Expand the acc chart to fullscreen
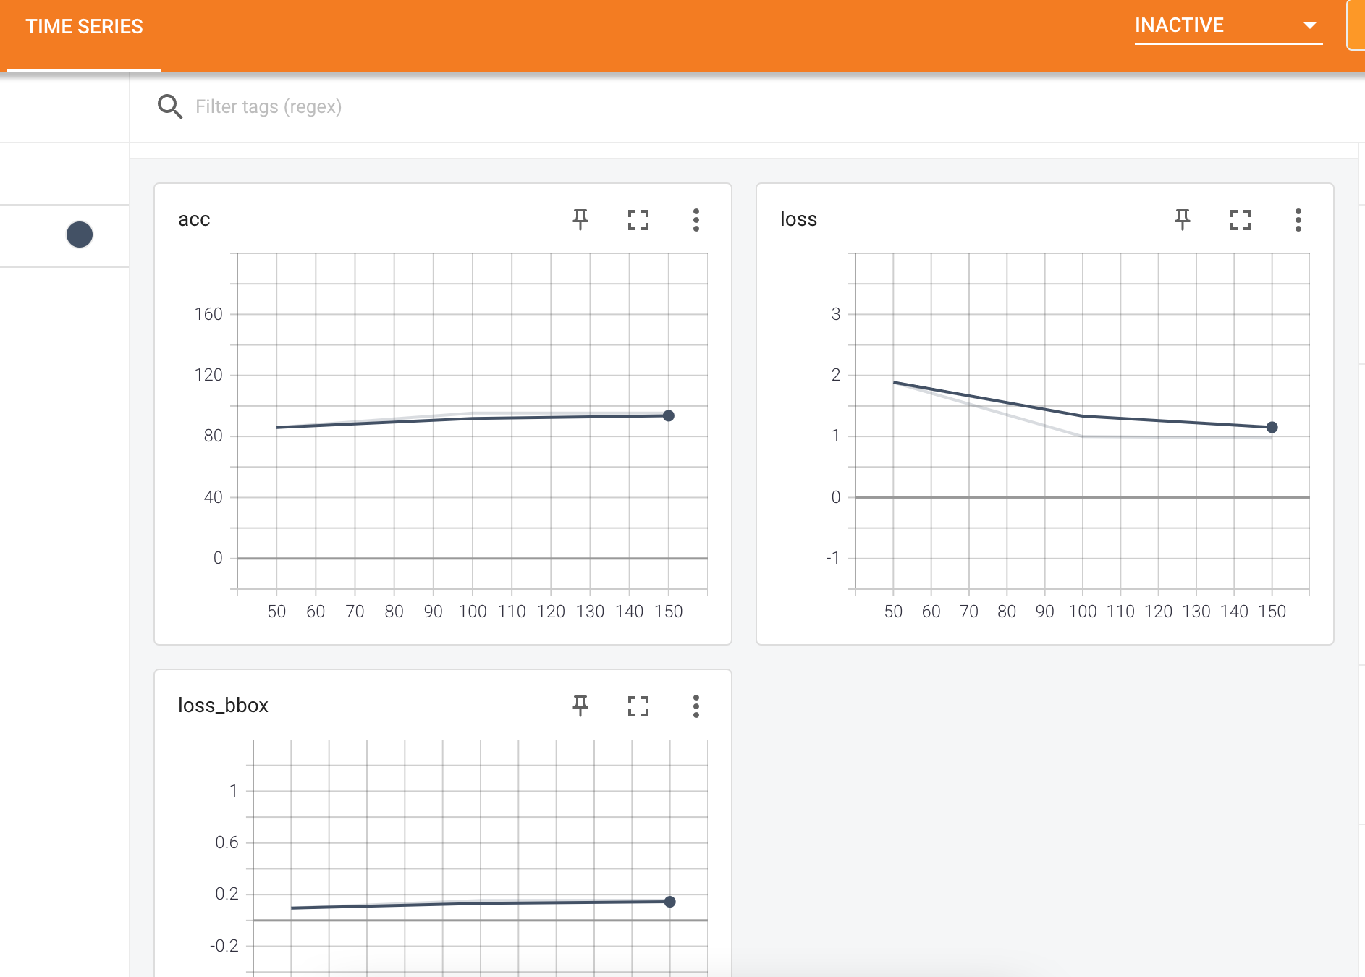The height and width of the screenshot is (977, 1365). pos(638,220)
